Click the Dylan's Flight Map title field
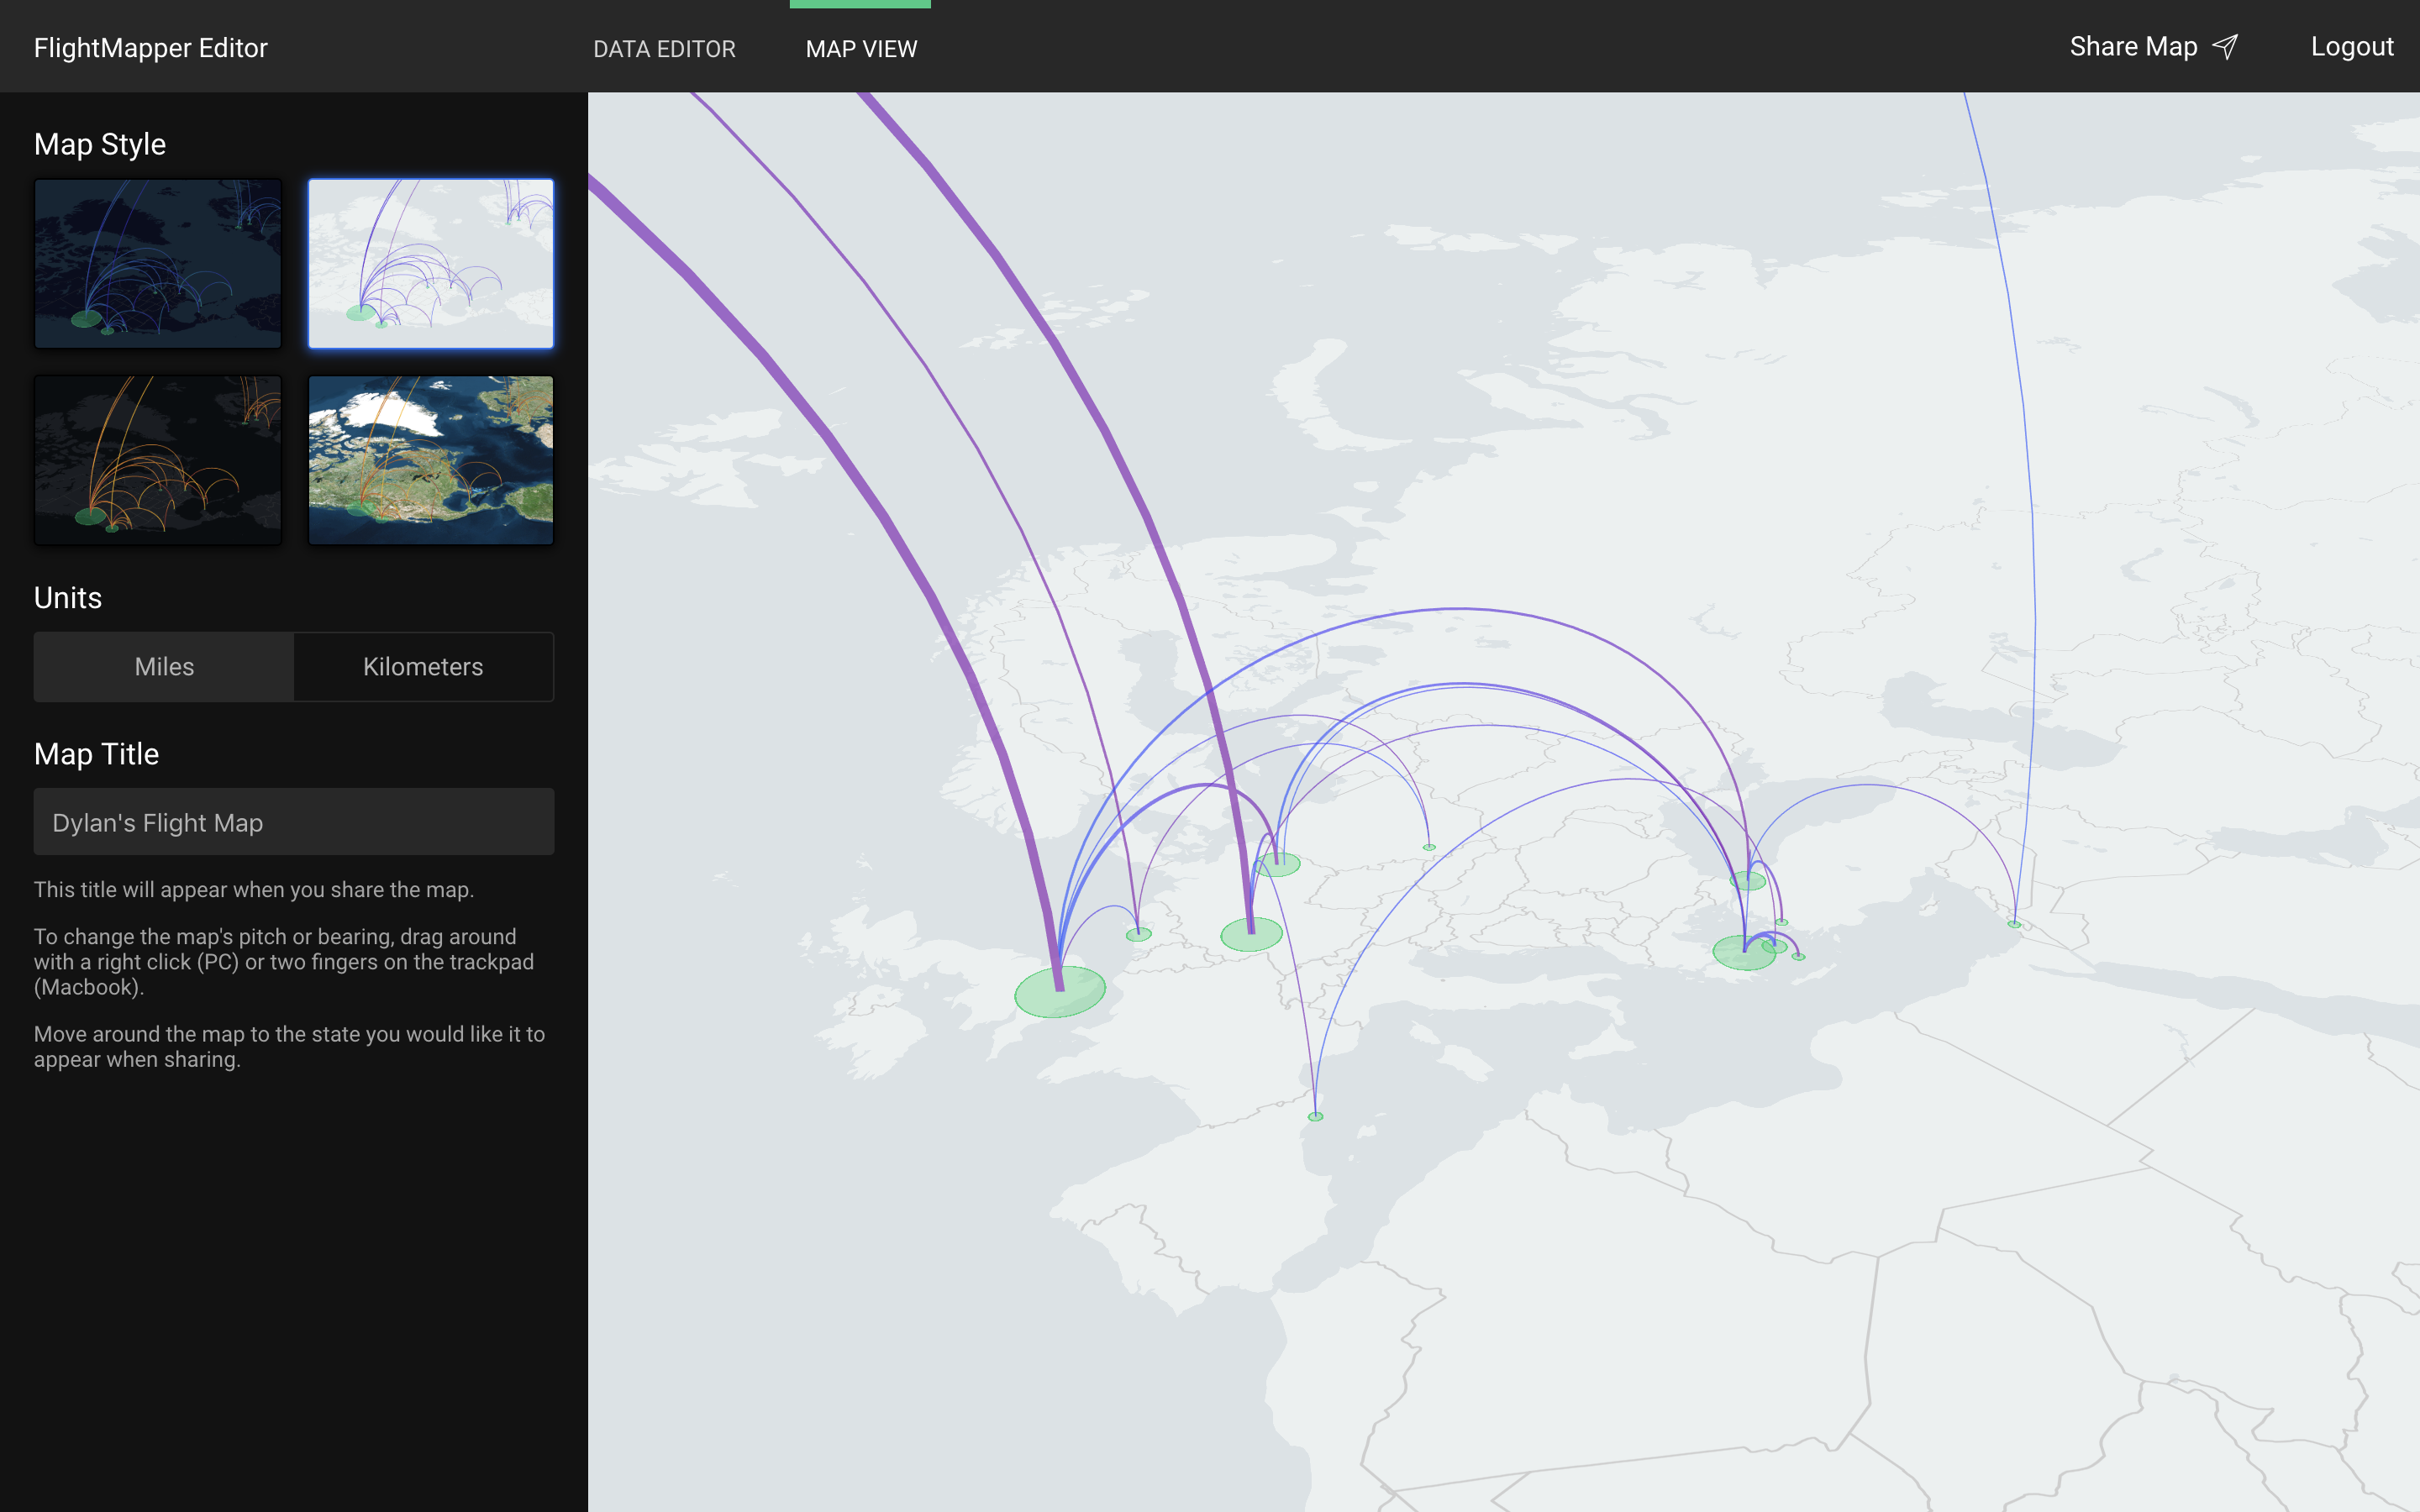The image size is (2420, 1512). (x=293, y=821)
